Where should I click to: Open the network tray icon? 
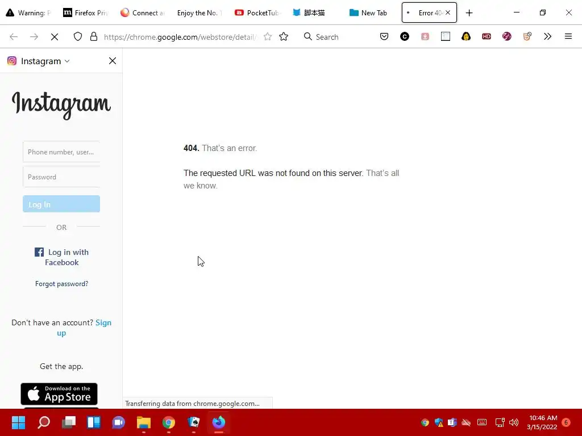tap(500, 422)
